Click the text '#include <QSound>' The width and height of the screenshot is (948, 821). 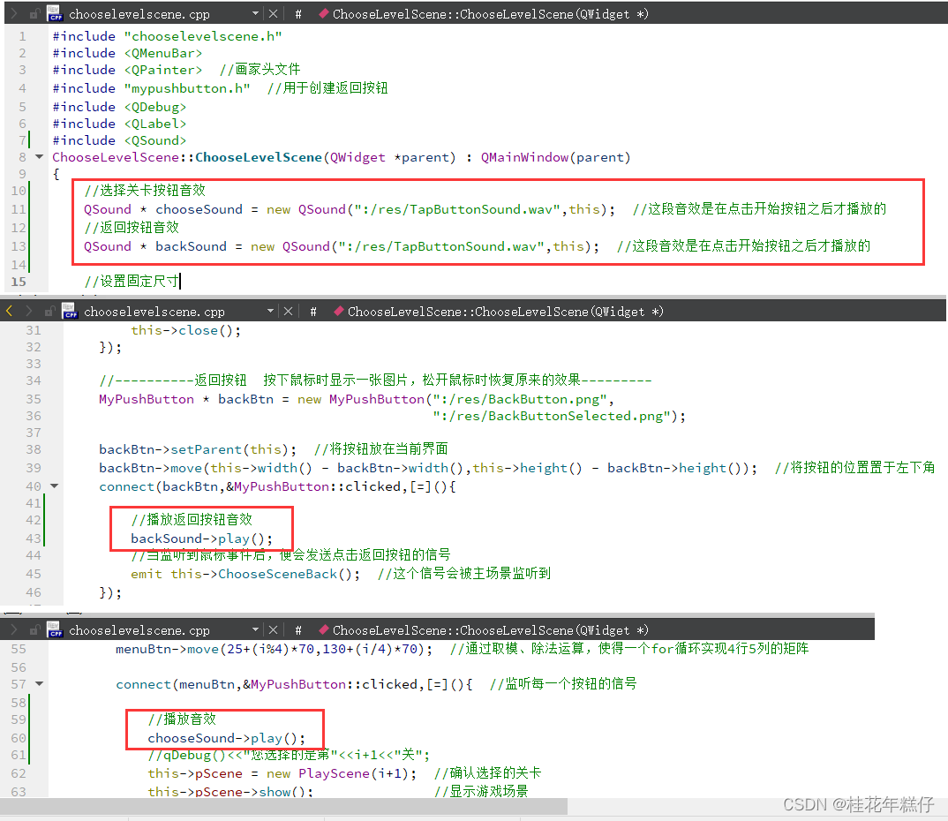pyautogui.click(x=120, y=140)
